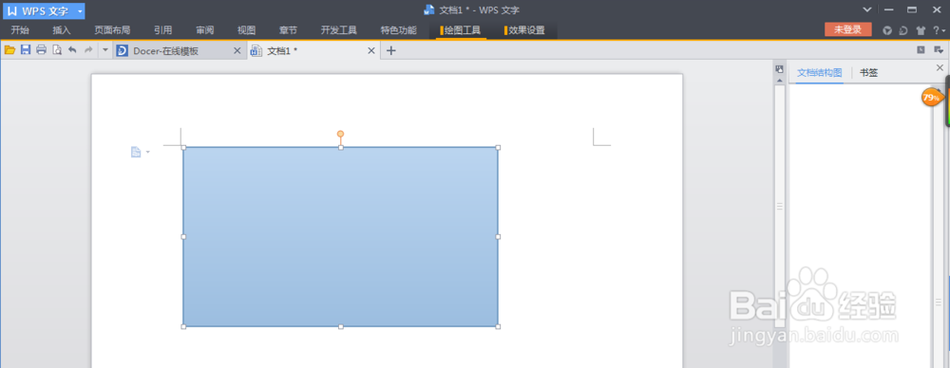Click the bottom-middle handle of the rectangle
Image resolution: width=950 pixels, height=368 pixels.
[x=340, y=326]
